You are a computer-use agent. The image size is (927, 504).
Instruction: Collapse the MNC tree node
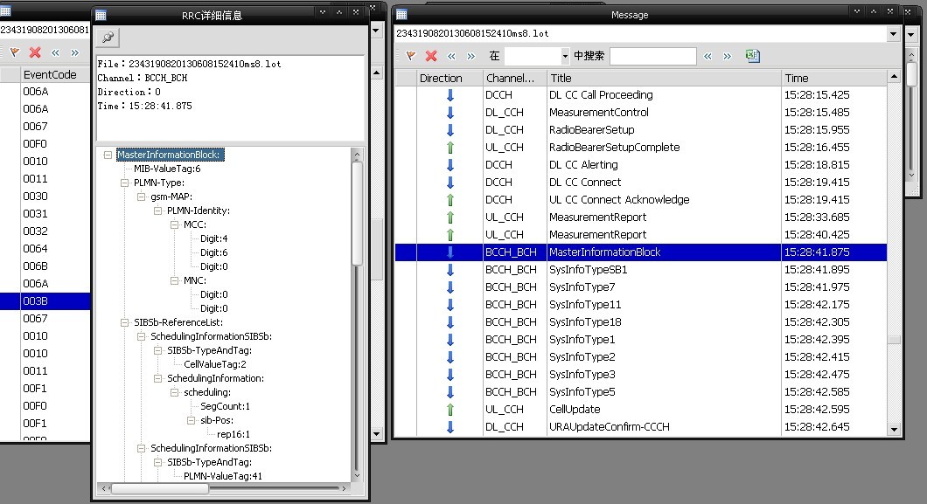pos(174,281)
